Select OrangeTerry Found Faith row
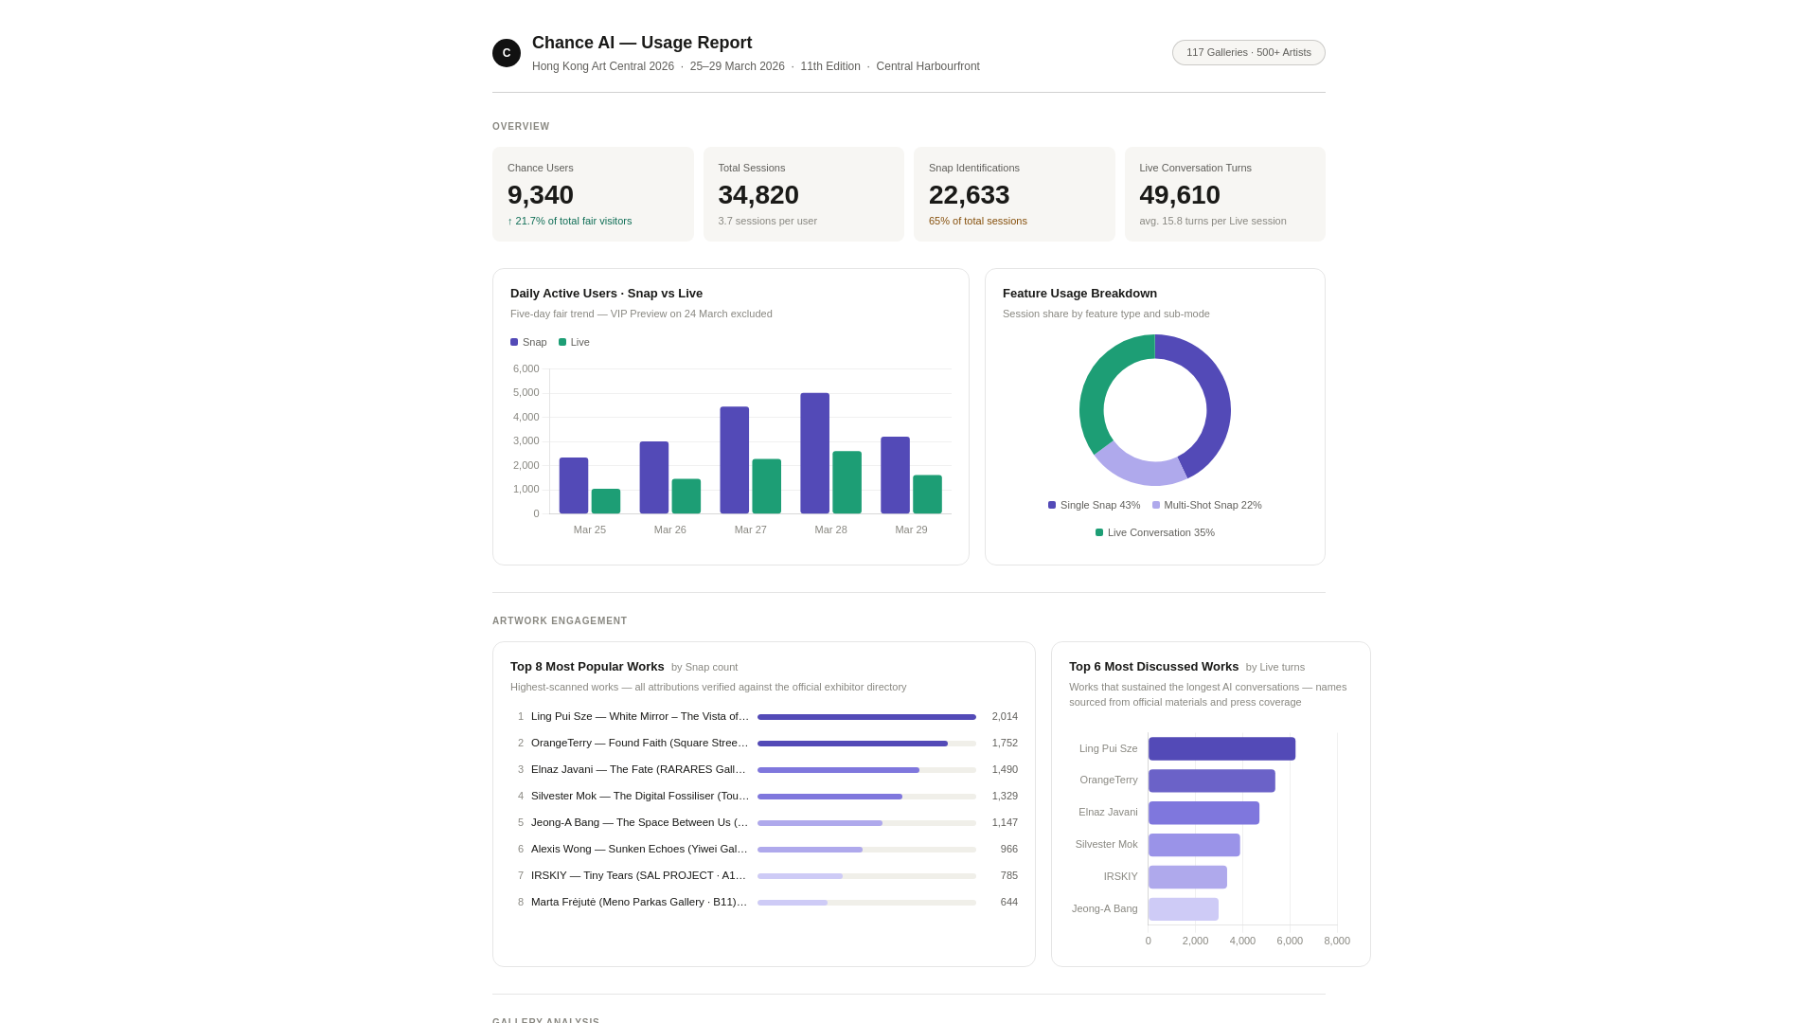The width and height of the screenshot is (1818, 1023). click(639, 744)
